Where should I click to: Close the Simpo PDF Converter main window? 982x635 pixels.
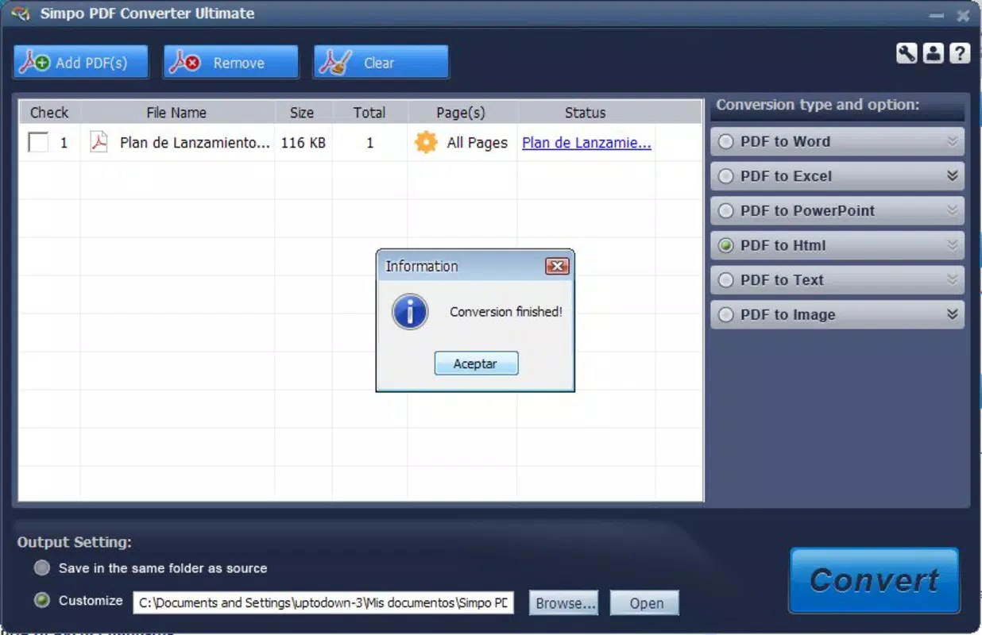tap(963, 14)
